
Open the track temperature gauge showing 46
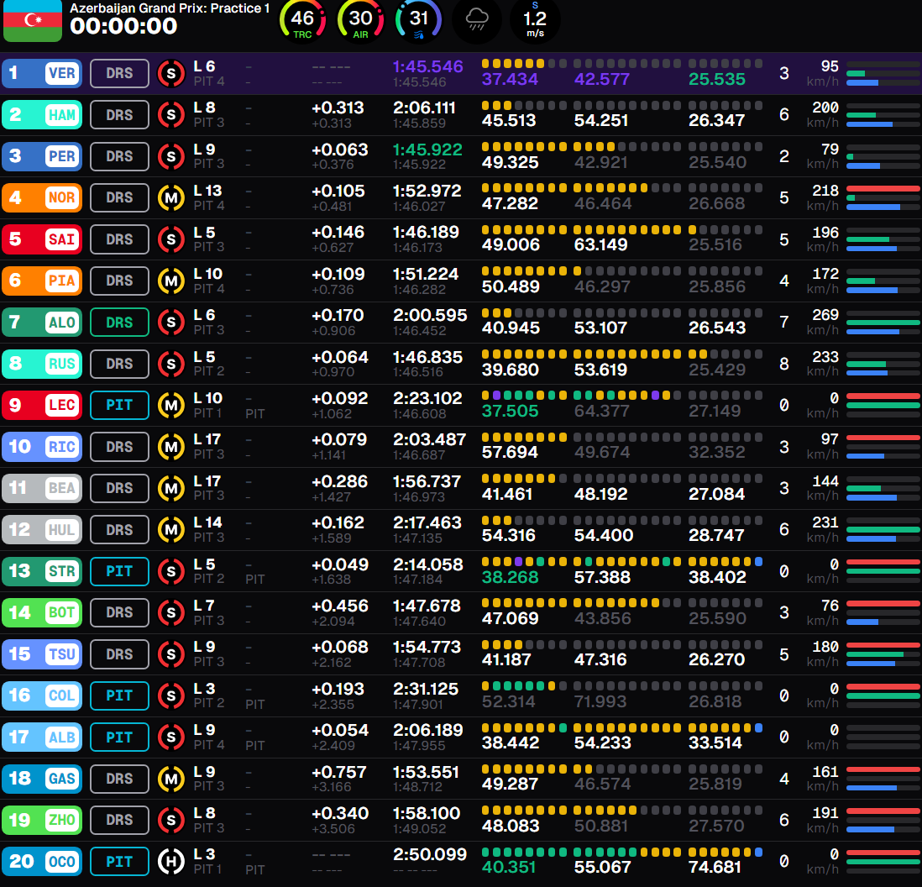303,21
